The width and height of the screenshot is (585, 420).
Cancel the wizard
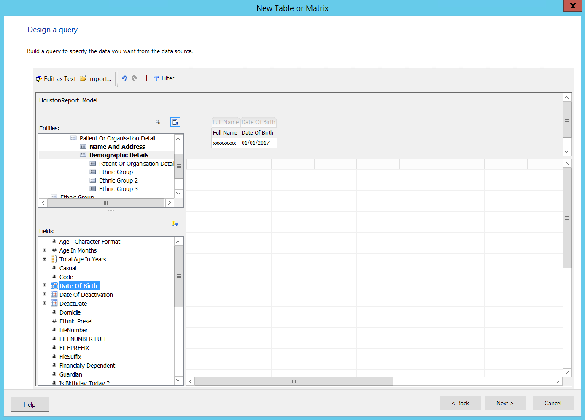pos(553,403)
